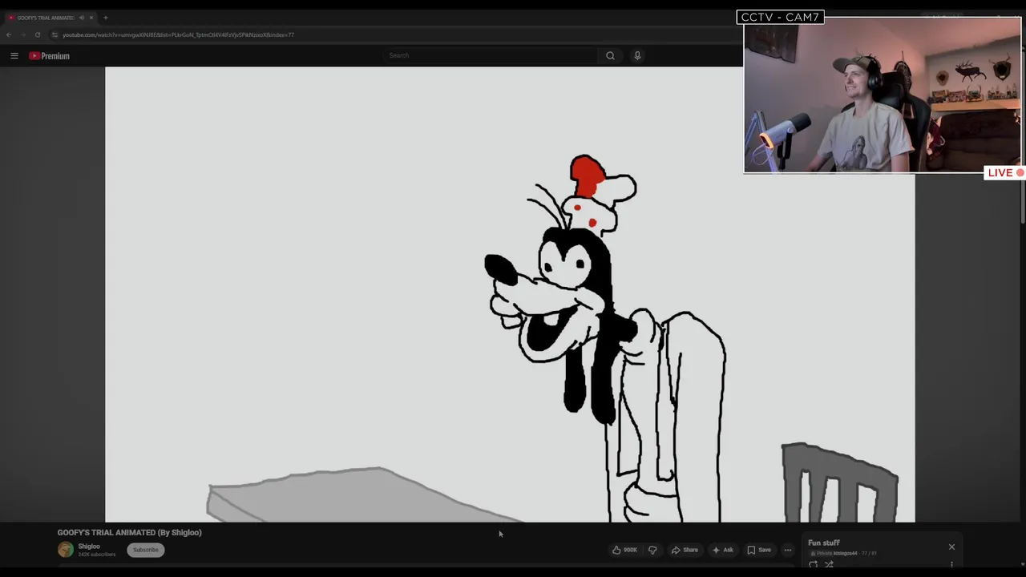Focus the YouTube search field

[491, 55]
